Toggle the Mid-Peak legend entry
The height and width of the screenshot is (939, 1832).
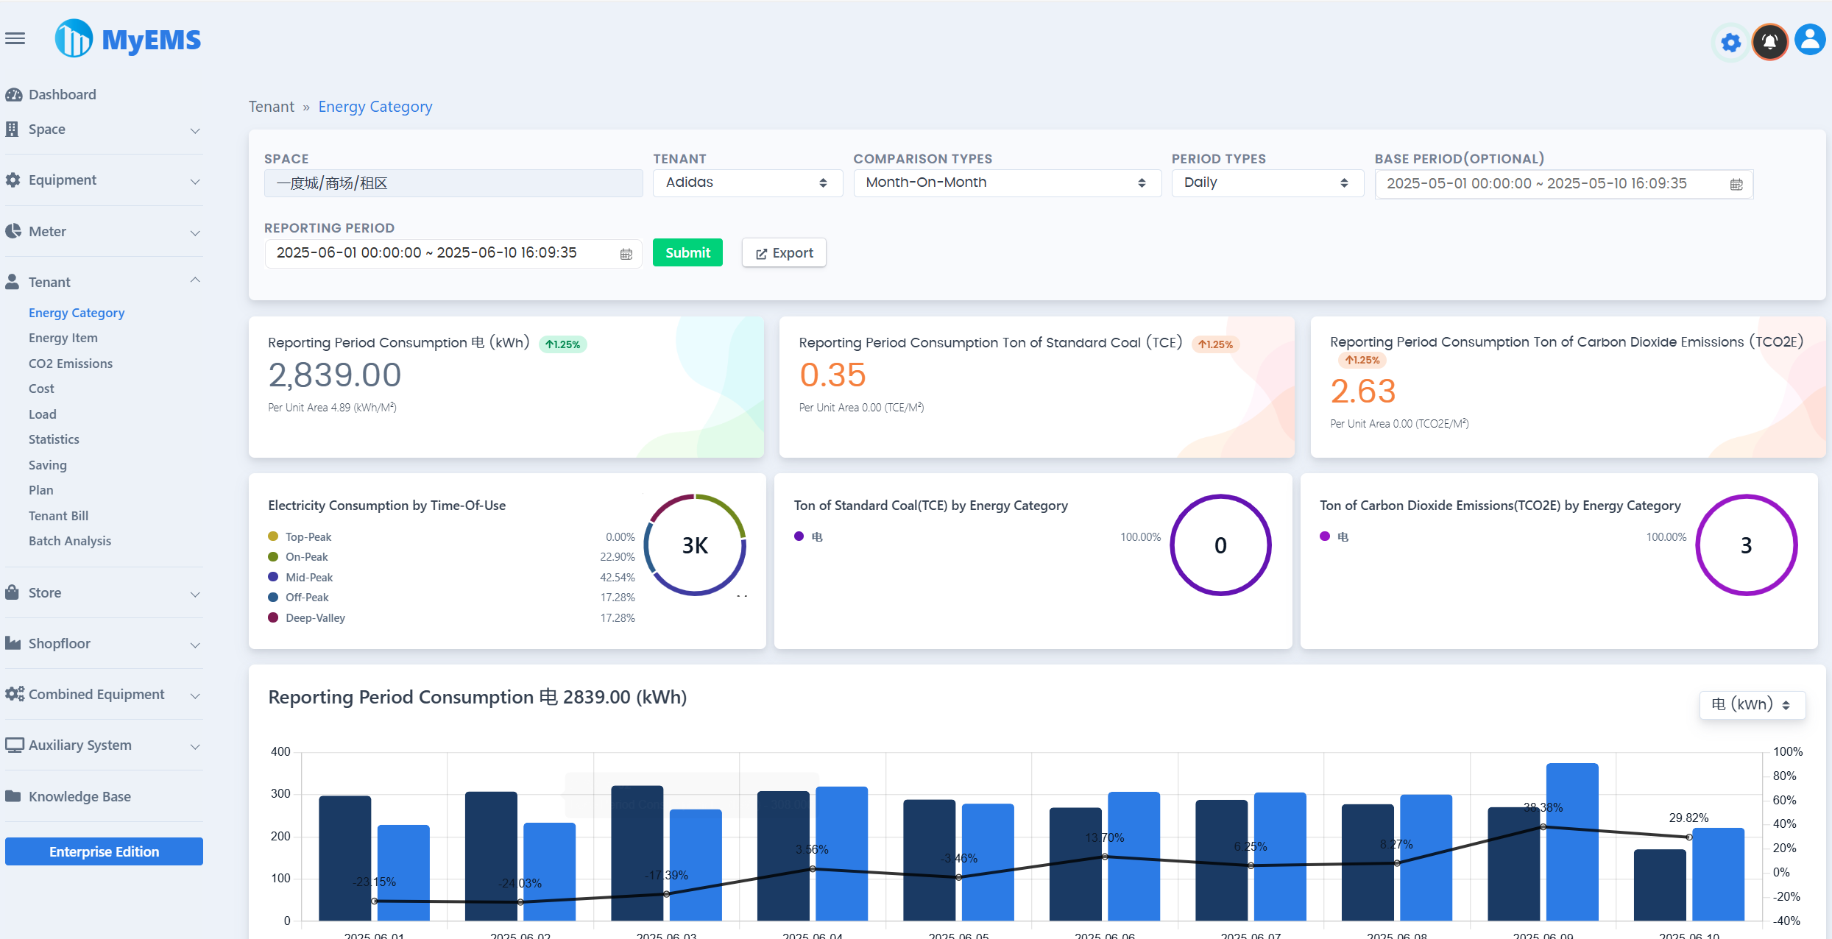(308, 578)
